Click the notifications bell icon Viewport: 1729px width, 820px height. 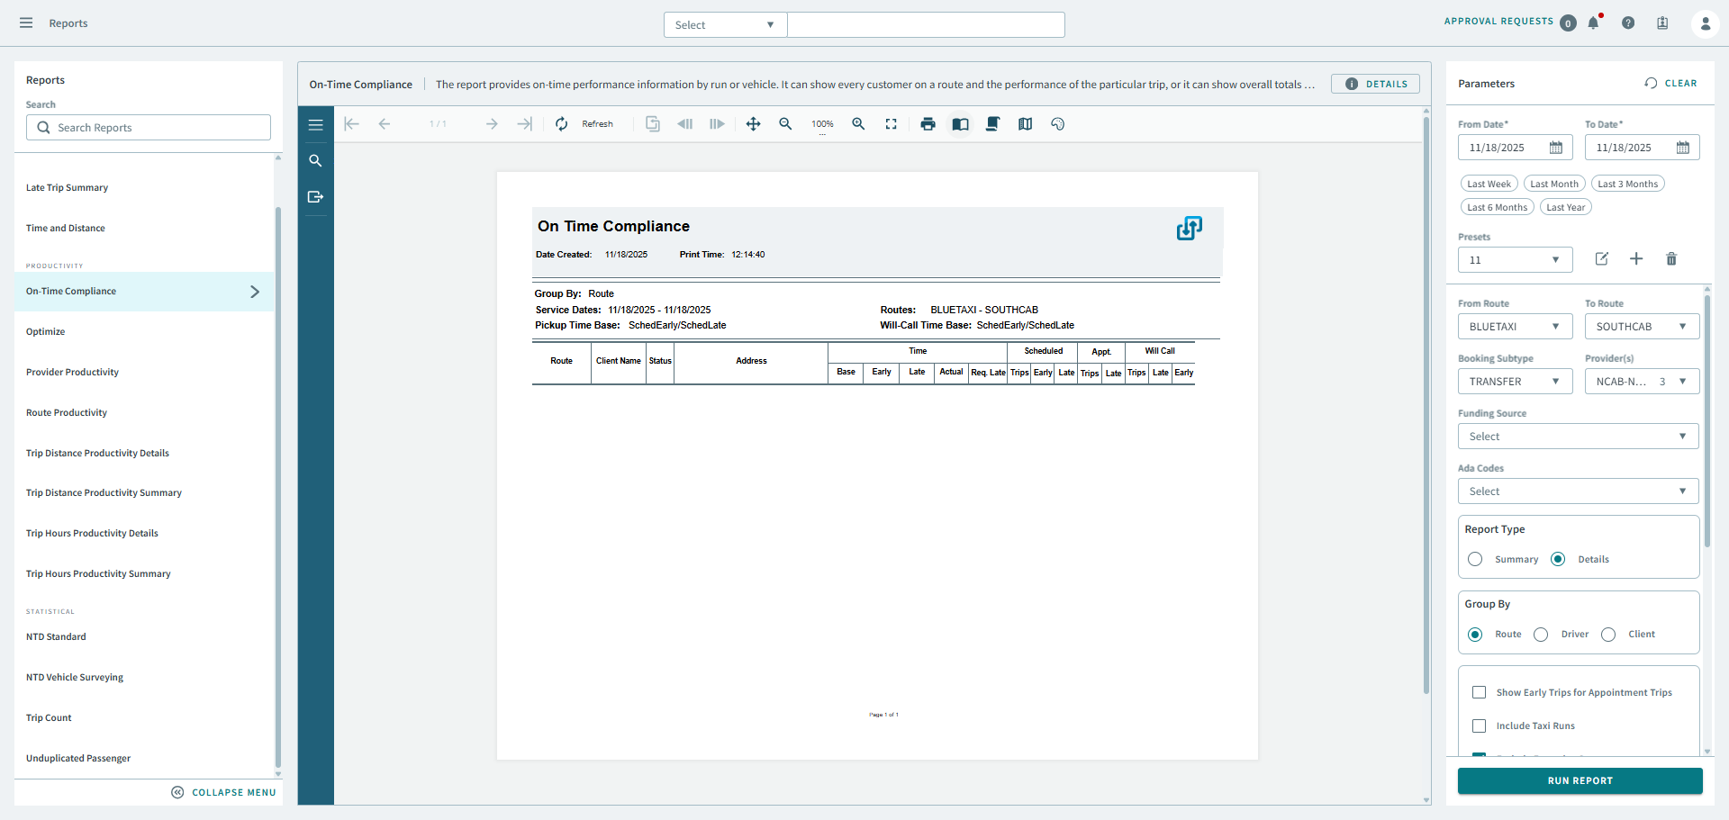click(x=1594, y=23)
